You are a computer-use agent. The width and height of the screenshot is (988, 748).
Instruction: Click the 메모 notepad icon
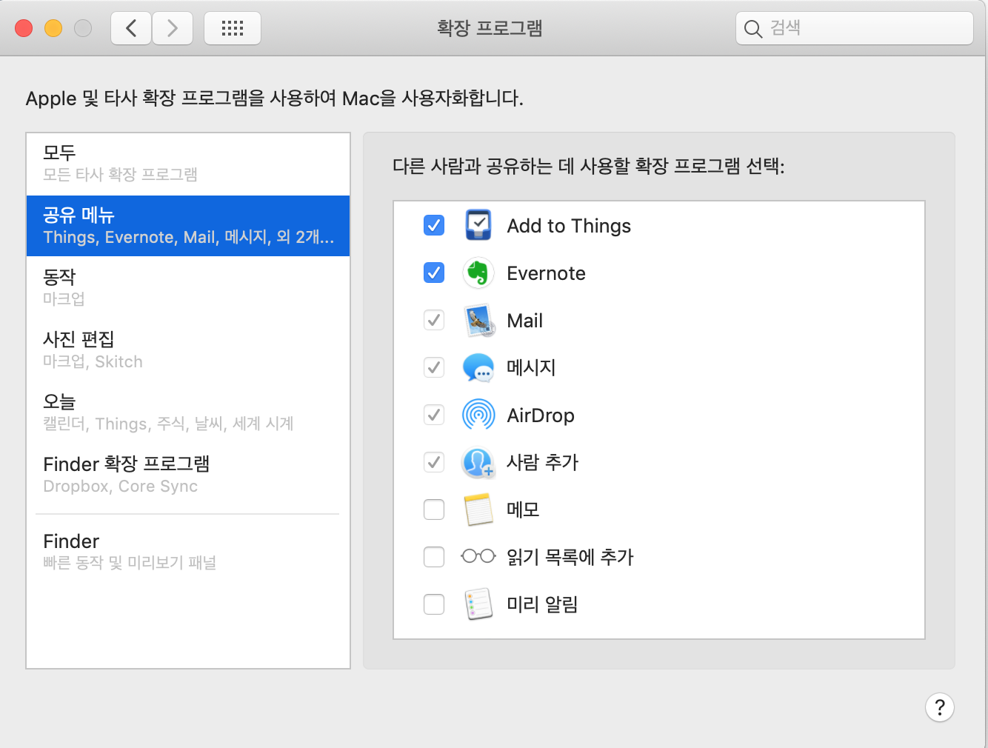478,510
